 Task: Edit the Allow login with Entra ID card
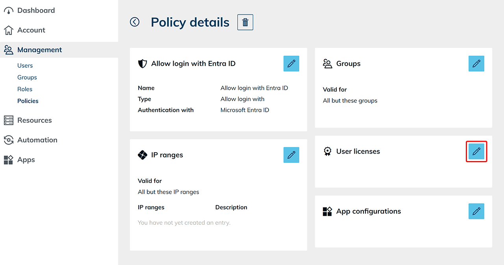tap(291, 64)
